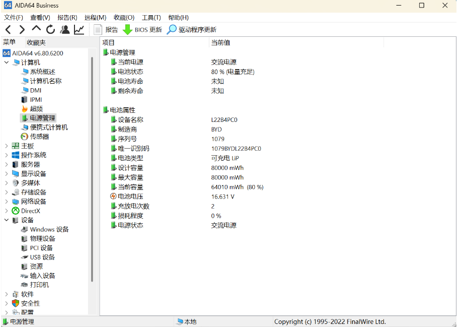Go forward with the right arrow icon
The image size is (460, 327).
click(x=22, y=30)
